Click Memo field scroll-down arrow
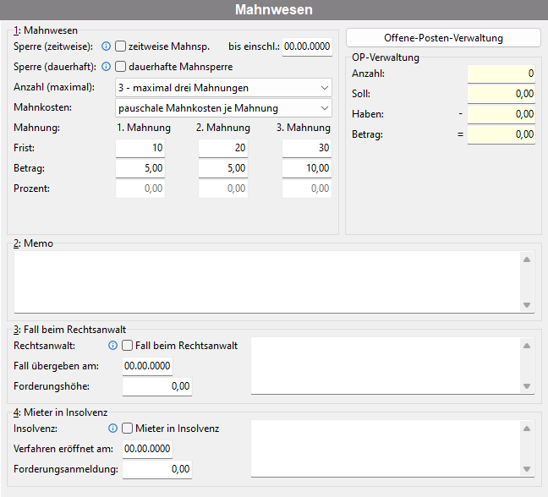The width and height of the screenshot is (548, 497). coord(527,305)
